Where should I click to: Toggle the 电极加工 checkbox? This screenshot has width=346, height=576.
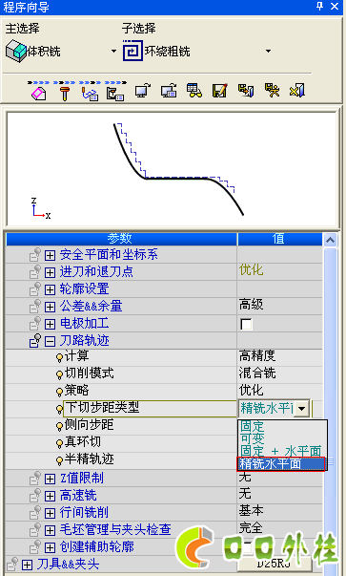click(246, 325)
